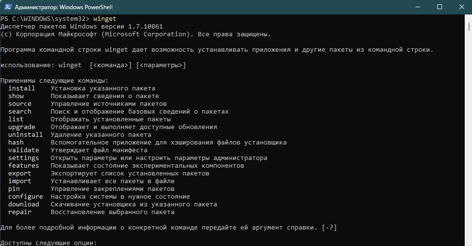472x246 pixels.
Task: Click the 'repair' command name
Action: (x=20, y=212)
